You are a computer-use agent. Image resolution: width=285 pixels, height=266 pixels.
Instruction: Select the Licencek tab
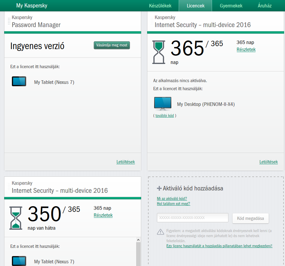coord(195,6)
